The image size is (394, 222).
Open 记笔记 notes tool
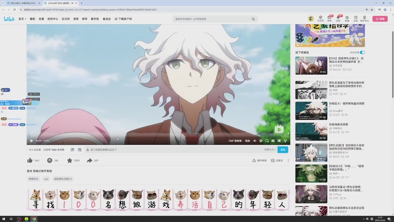[x=277, y=160]
